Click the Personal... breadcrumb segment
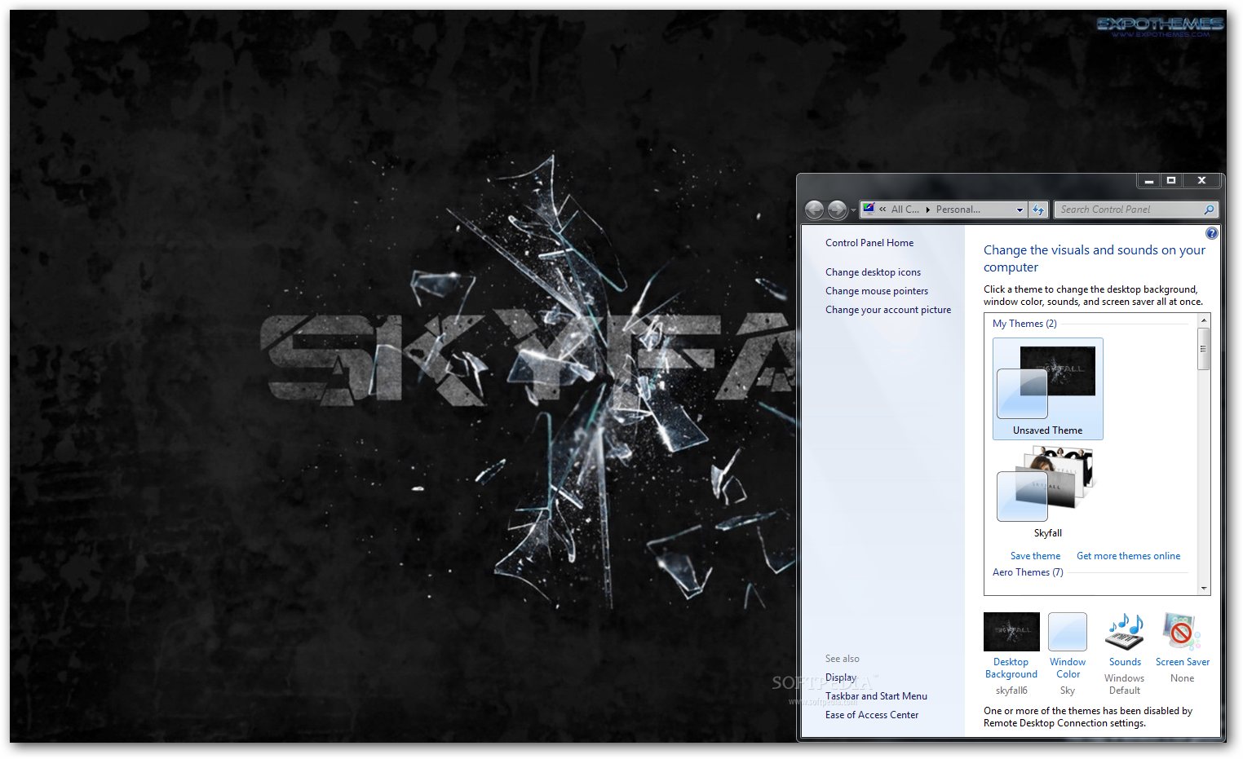Viewport: 1243px width, 759px height. pyautogui.click(x=958, y=210)
